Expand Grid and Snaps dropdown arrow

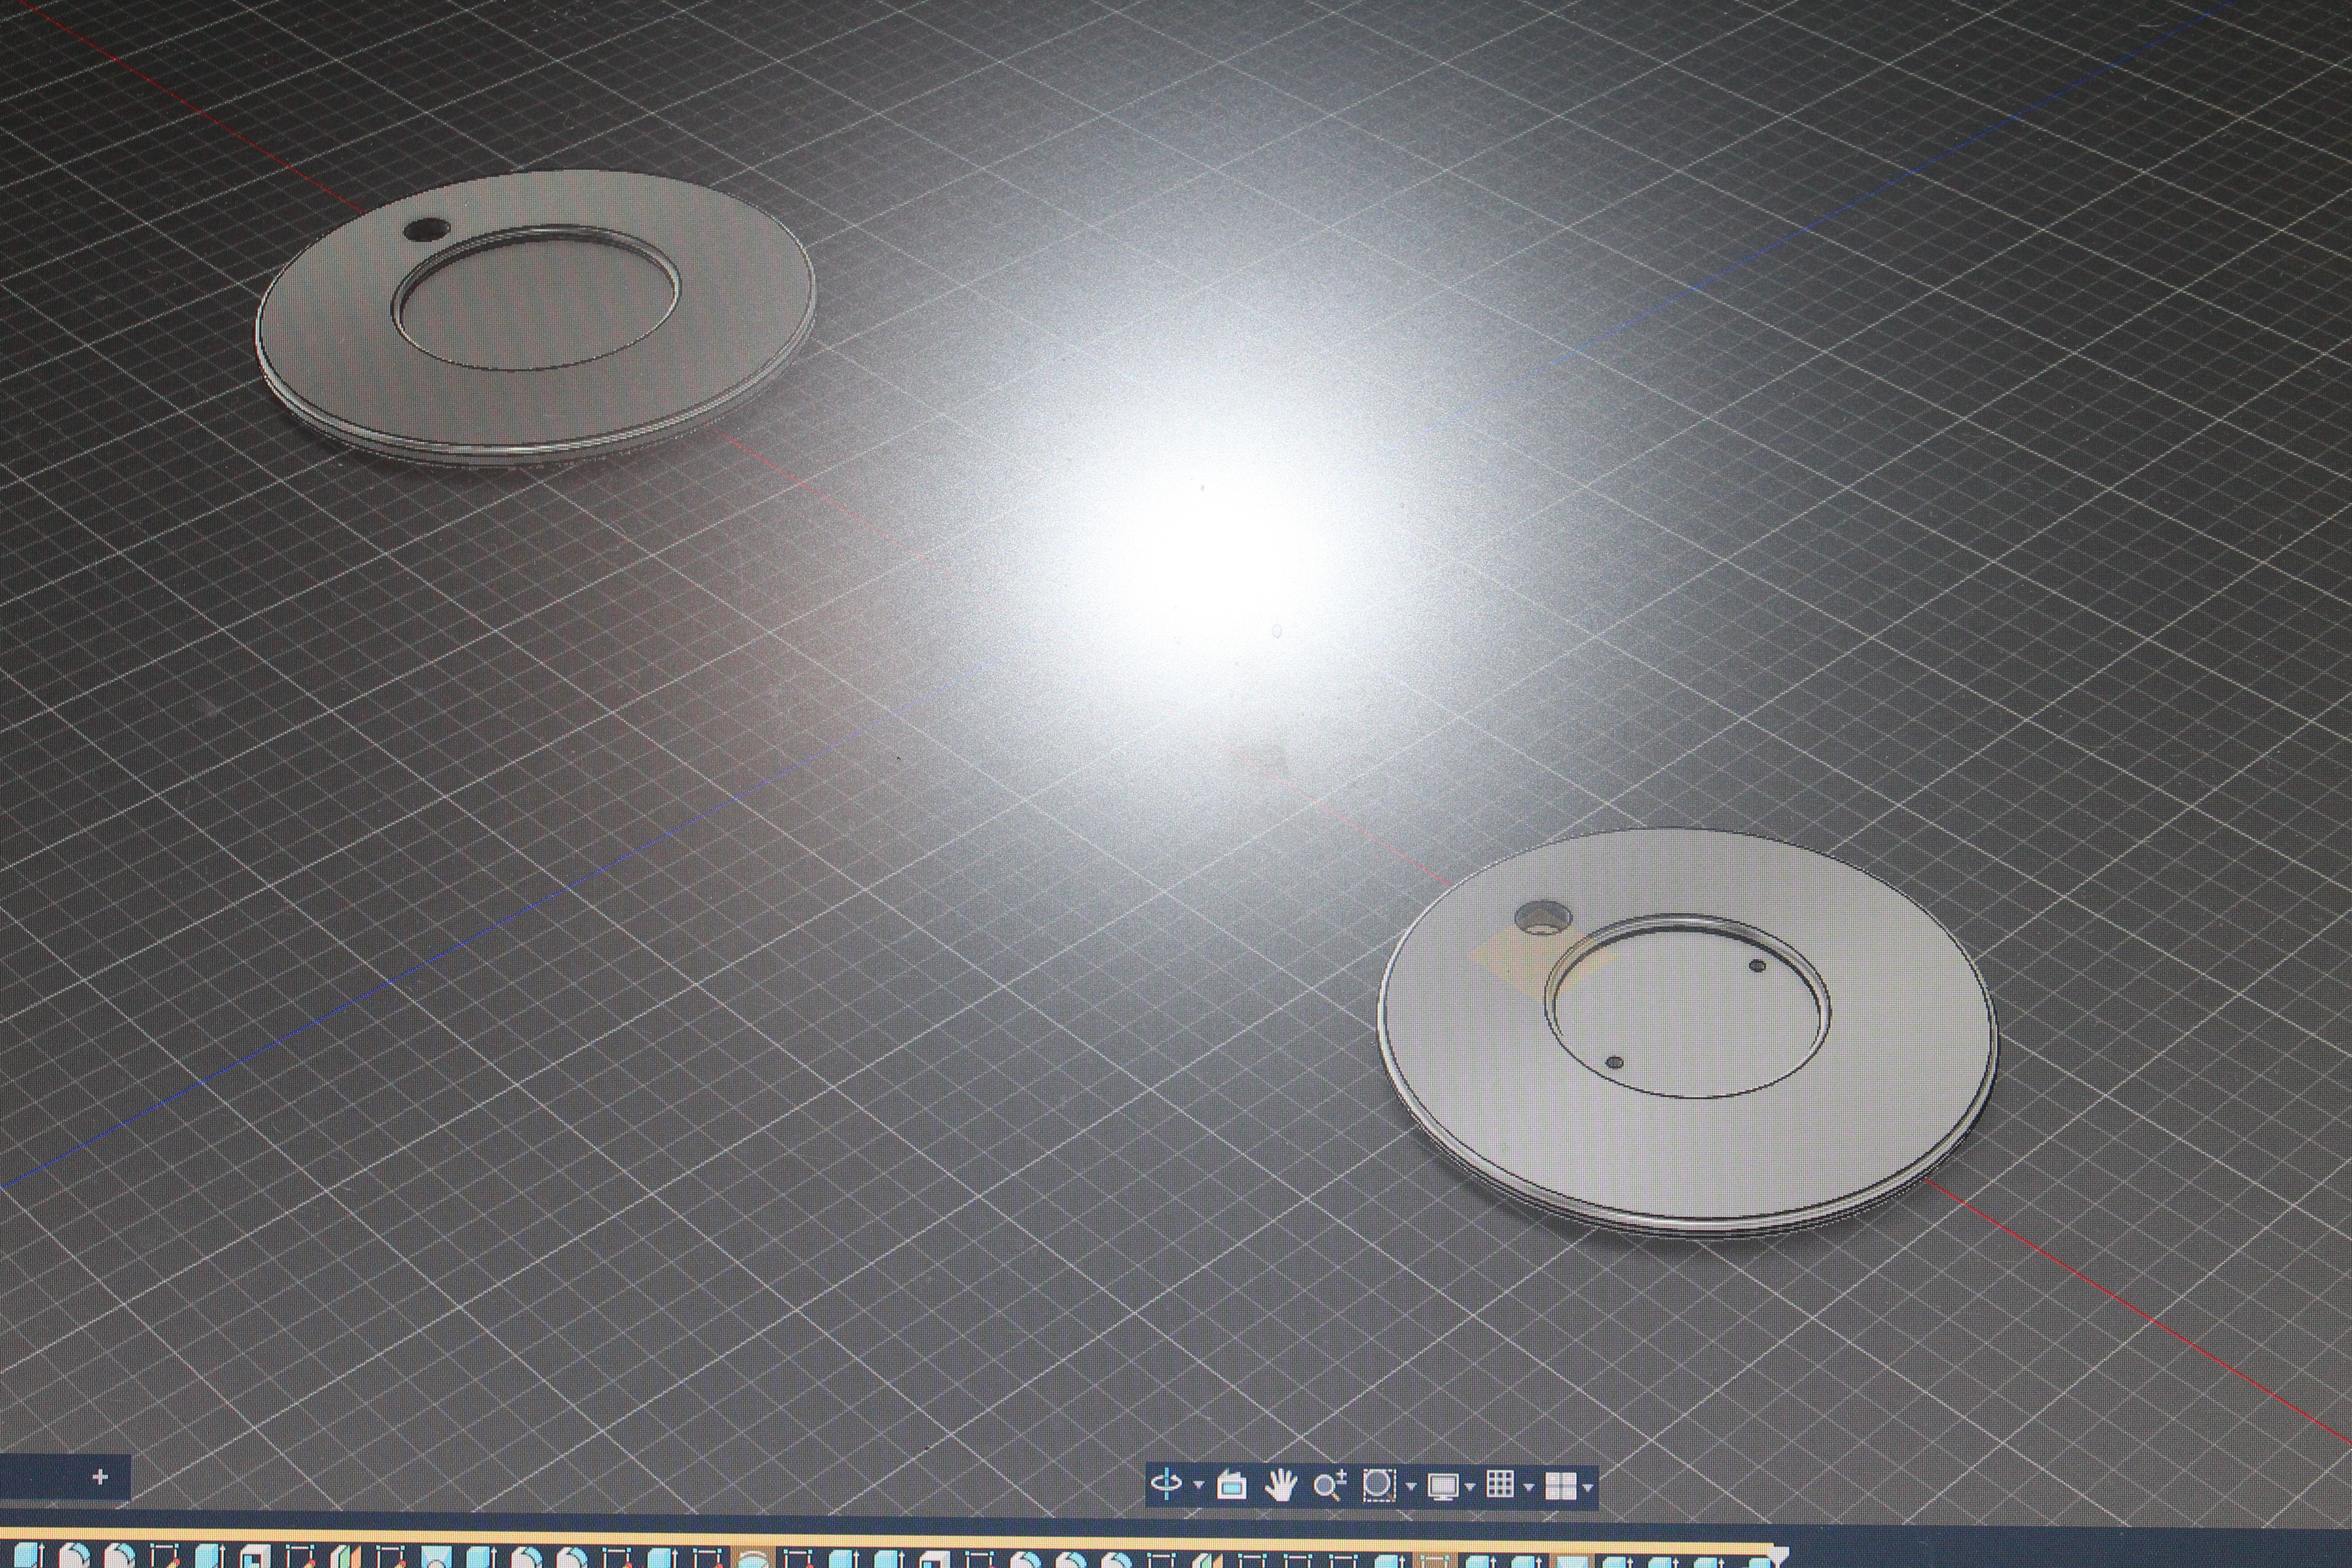[1529, 1488]
